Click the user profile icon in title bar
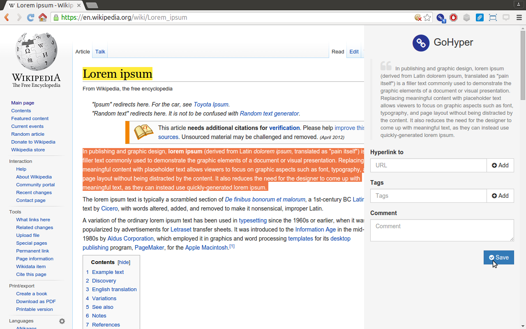This screenshot has width=526, height=329. [519, 4]
